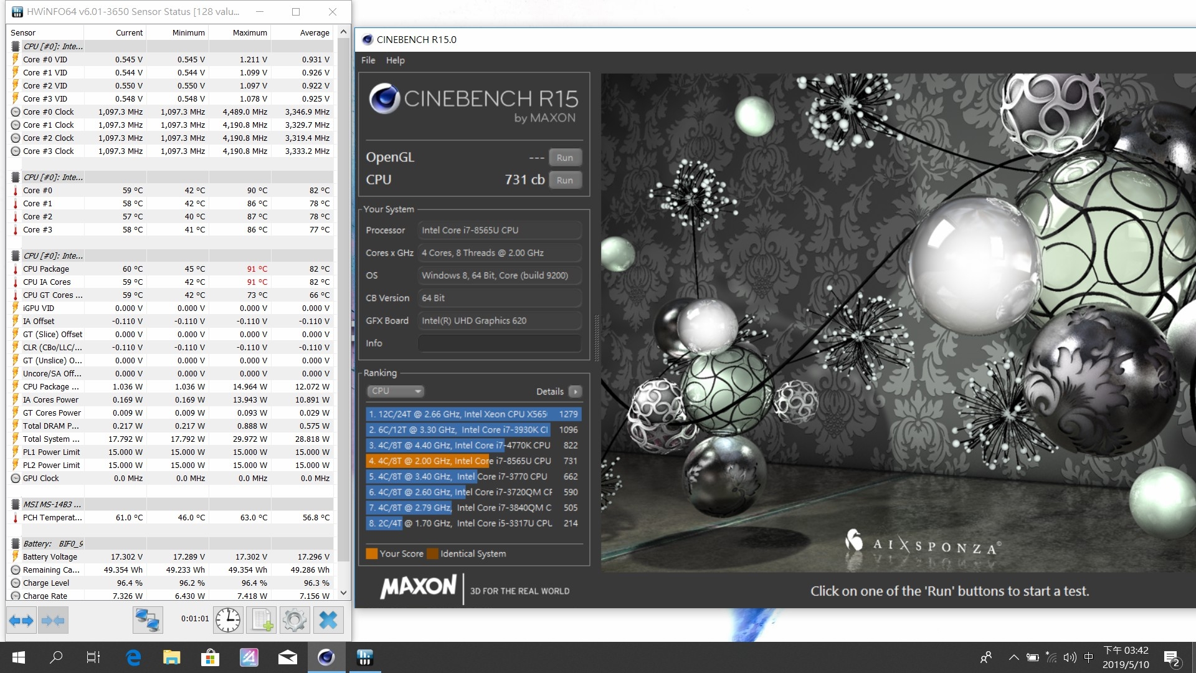Image resolution: width=1196 pixels, height=673 pixels.
Task: Open the network/remote computers icon in HWiNFO
Action: (148, 620)
